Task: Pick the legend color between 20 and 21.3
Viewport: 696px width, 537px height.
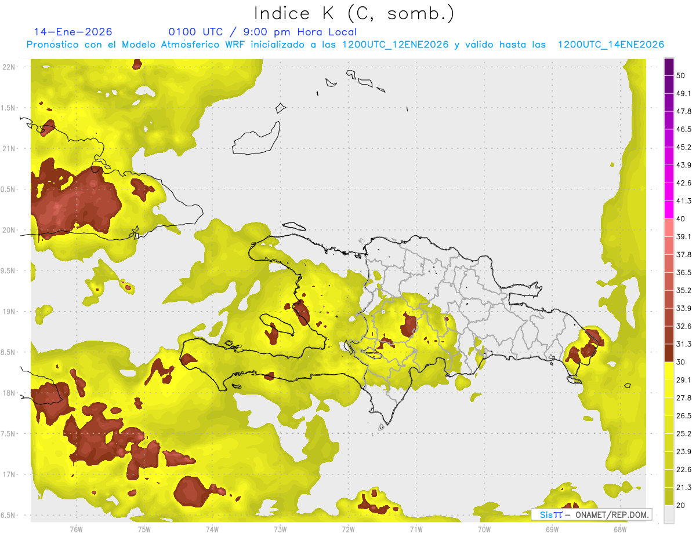Action: click(x=669, y=497)
